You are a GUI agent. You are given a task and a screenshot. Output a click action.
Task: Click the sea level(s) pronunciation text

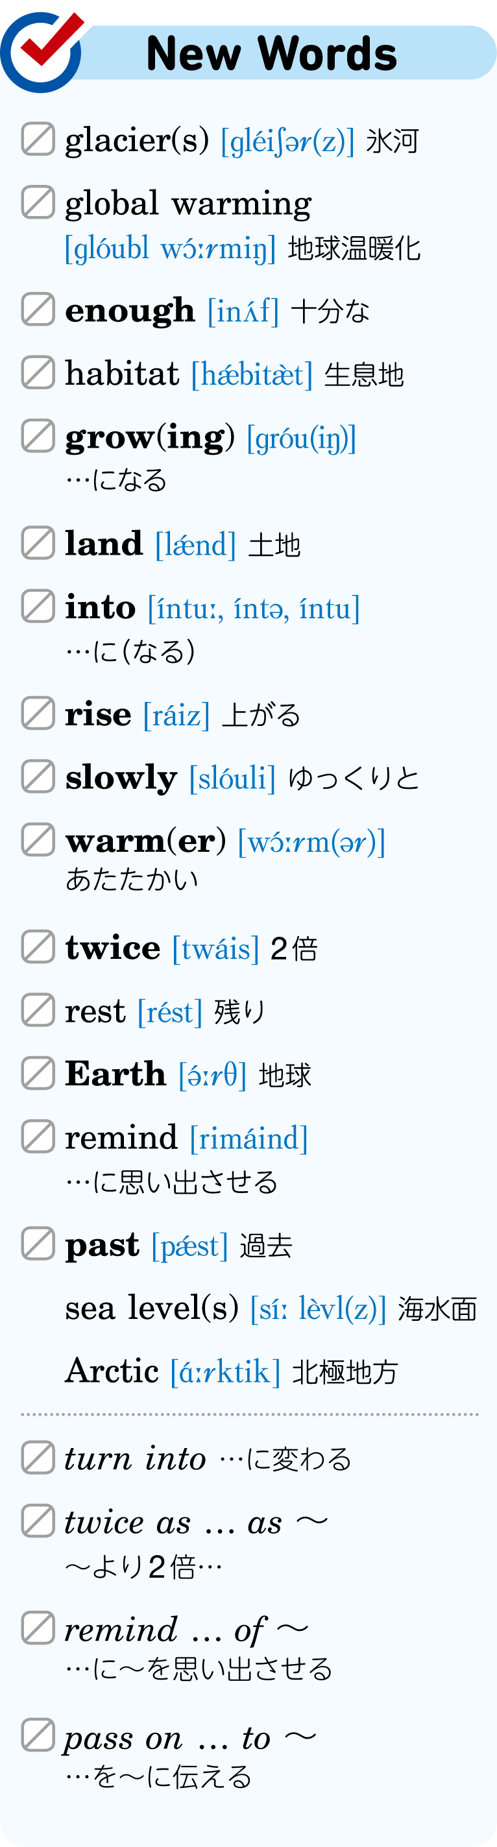coord(319,1309)
